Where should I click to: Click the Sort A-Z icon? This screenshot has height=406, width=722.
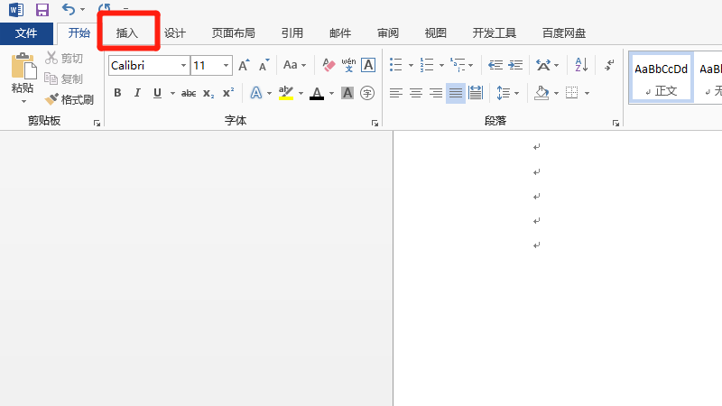point(581,66)
